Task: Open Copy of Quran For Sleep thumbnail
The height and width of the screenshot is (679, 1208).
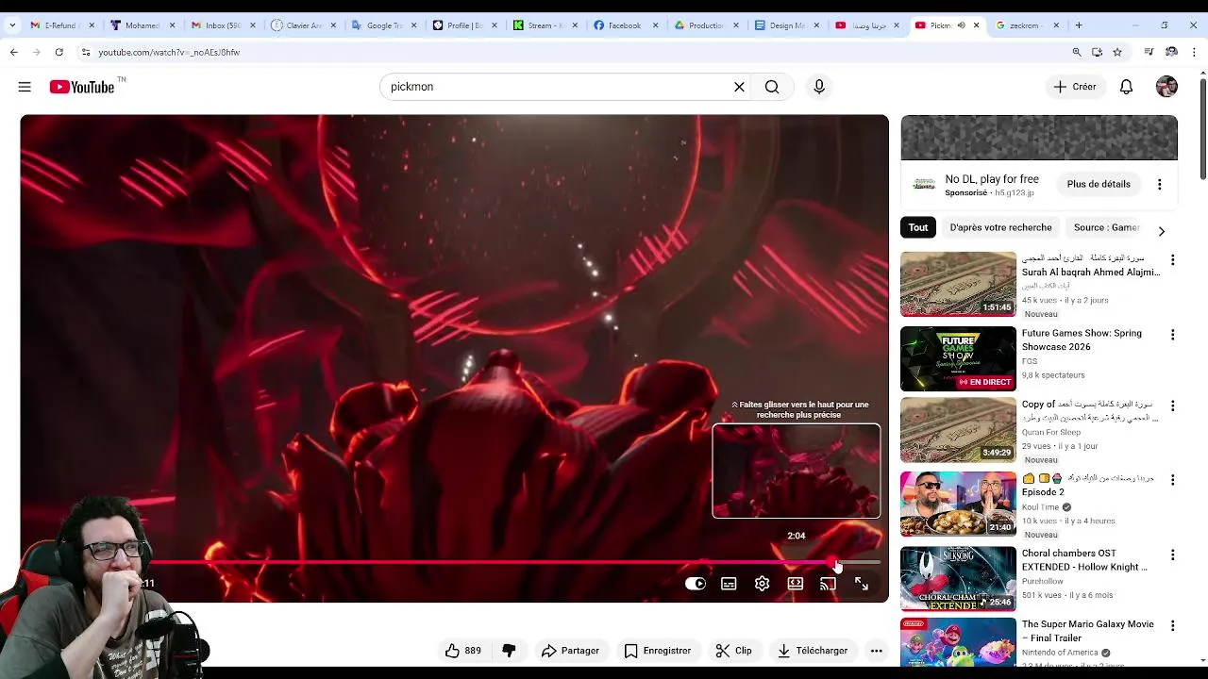Action: pos(958,429)
